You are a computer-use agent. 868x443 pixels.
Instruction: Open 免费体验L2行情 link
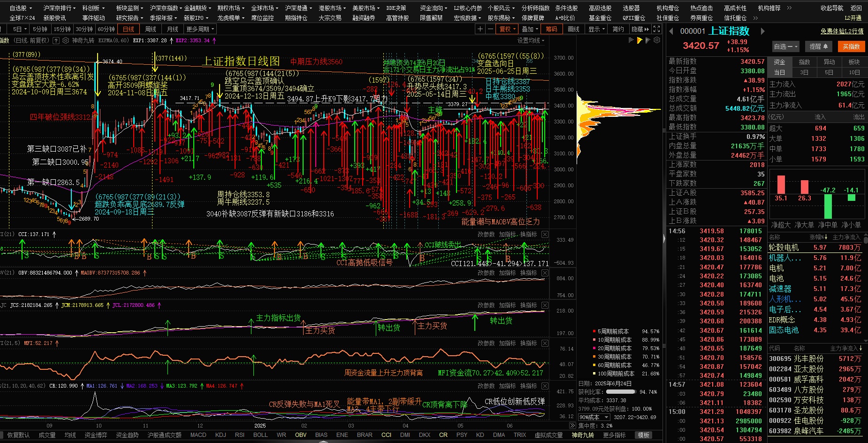click(842, 31)
